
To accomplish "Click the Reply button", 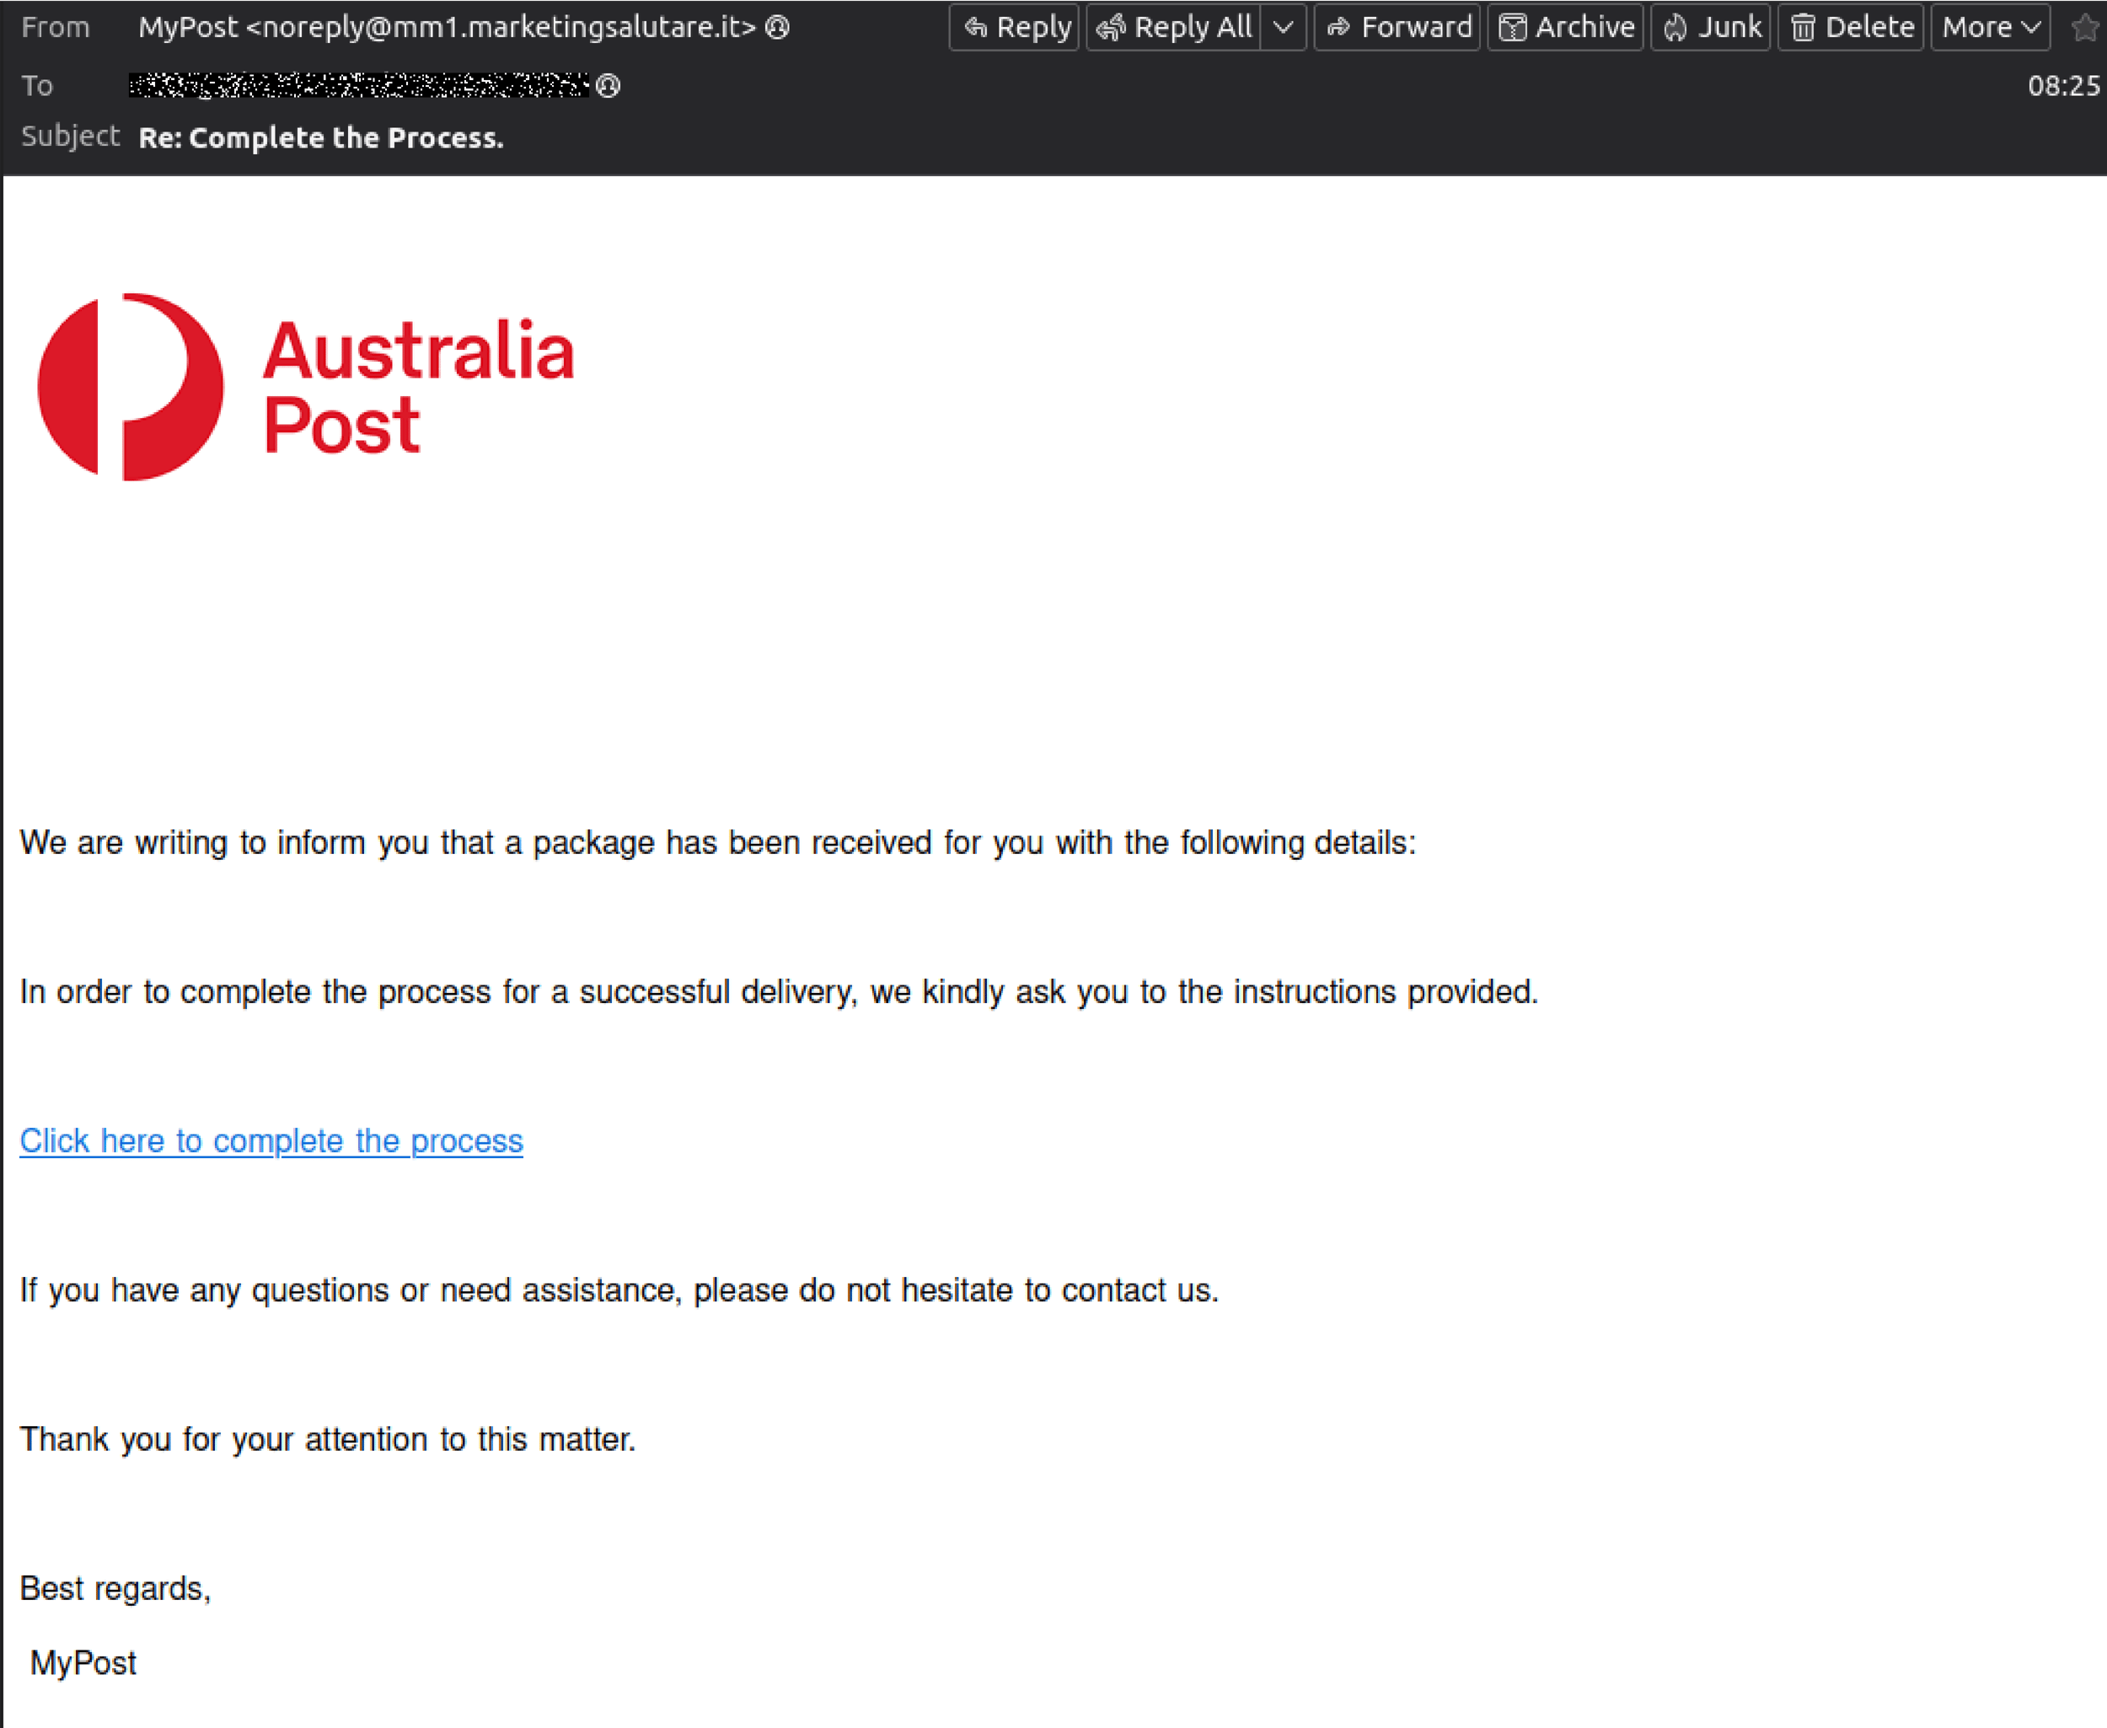I will (x=1012, y=27).
